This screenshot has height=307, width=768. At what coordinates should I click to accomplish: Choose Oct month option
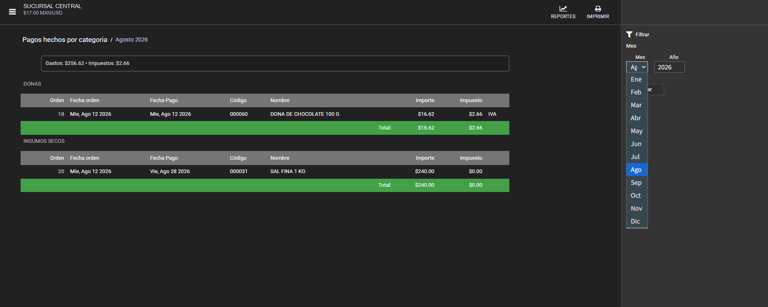click(637, 196)
